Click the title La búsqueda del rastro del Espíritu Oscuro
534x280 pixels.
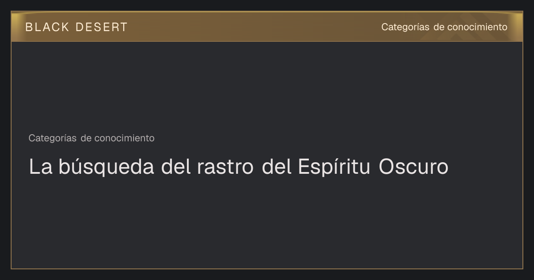[239, 167]
